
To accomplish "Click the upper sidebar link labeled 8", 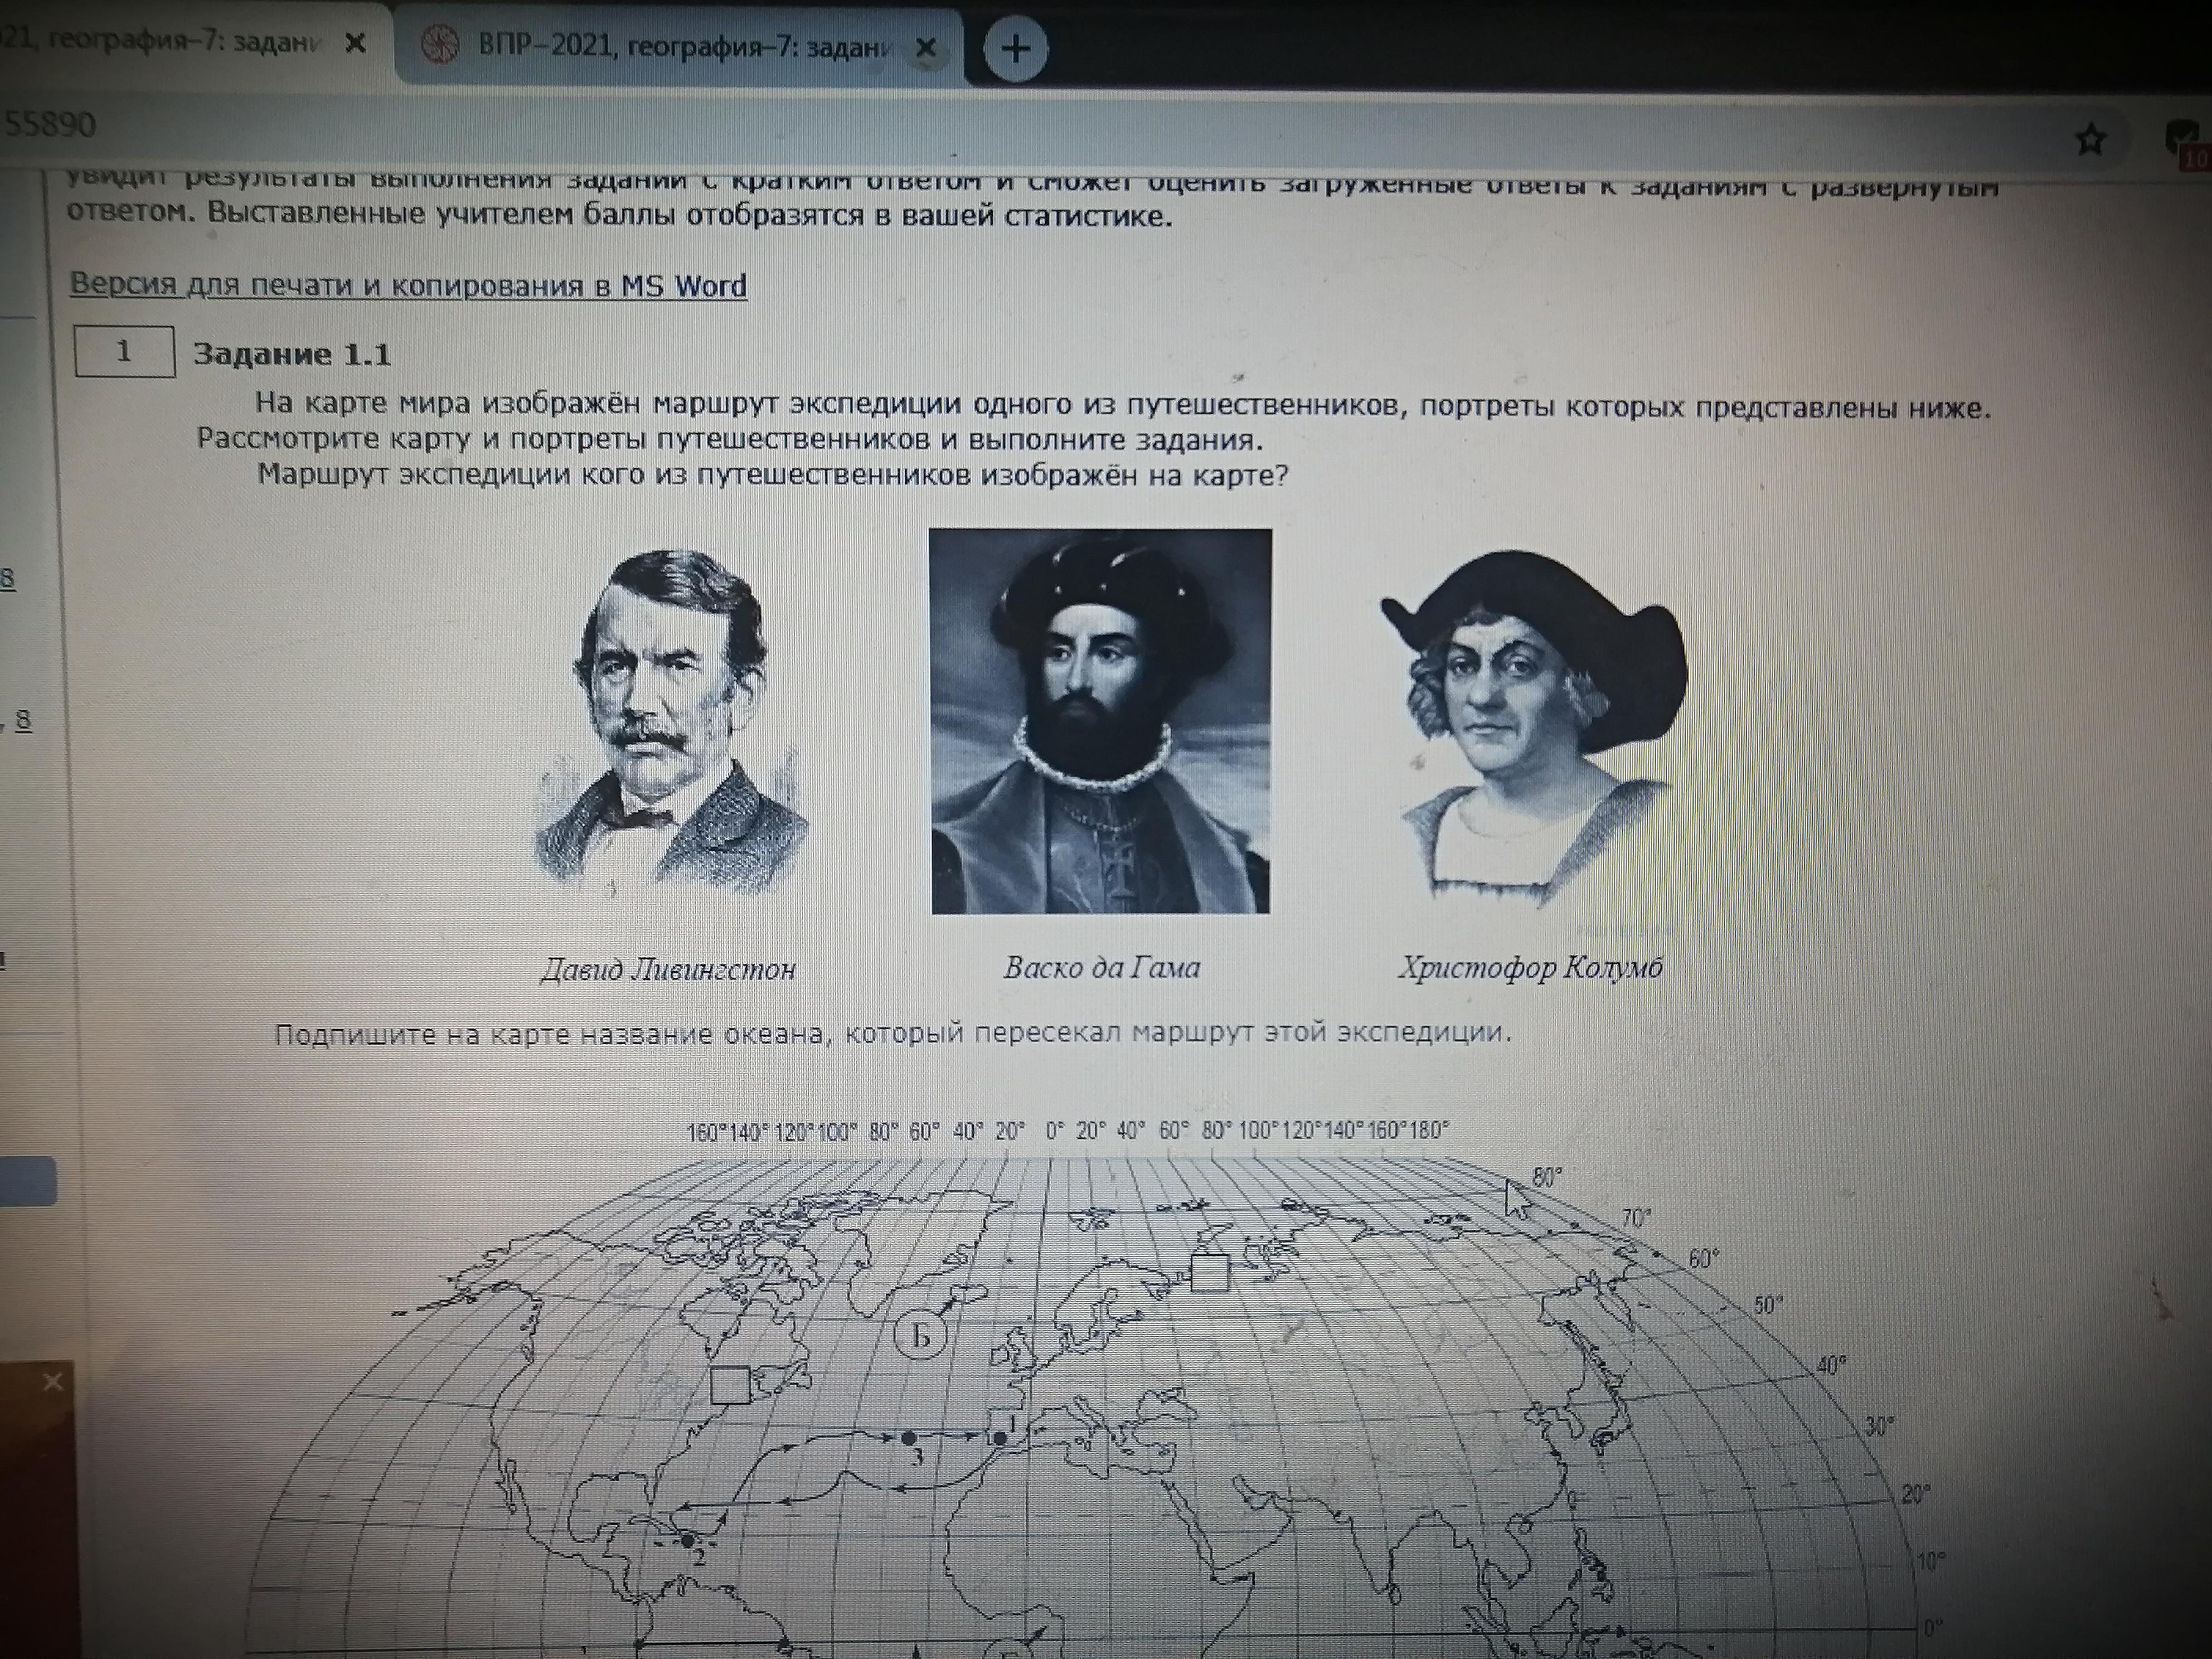I will click(x=8, y=578).
